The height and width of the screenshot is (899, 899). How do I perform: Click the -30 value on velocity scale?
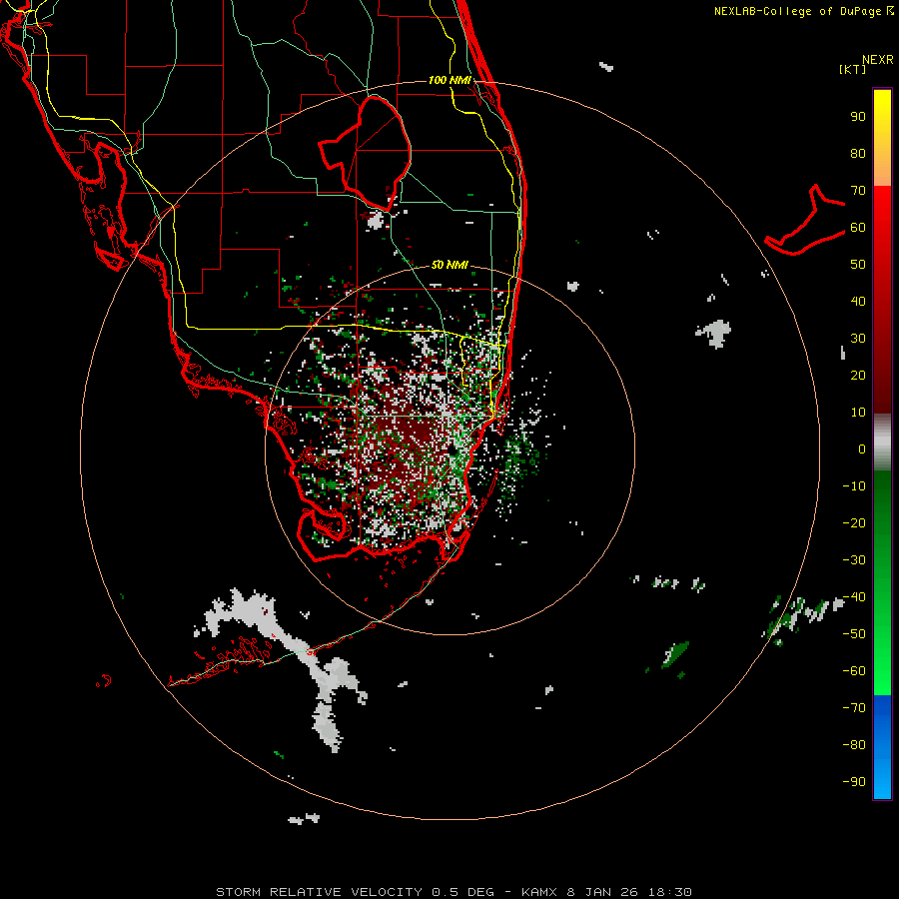854,560
